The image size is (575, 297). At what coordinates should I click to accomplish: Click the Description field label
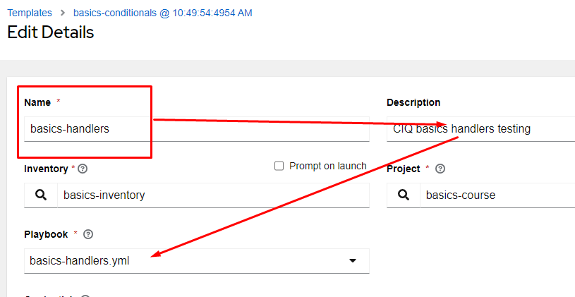pyautogui.click(x=413, y=102)
